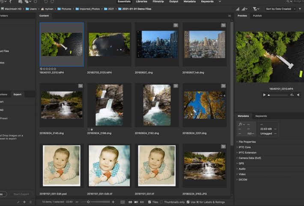
Task: Click Get Photos from Camera icon
Action: (20, 1)
